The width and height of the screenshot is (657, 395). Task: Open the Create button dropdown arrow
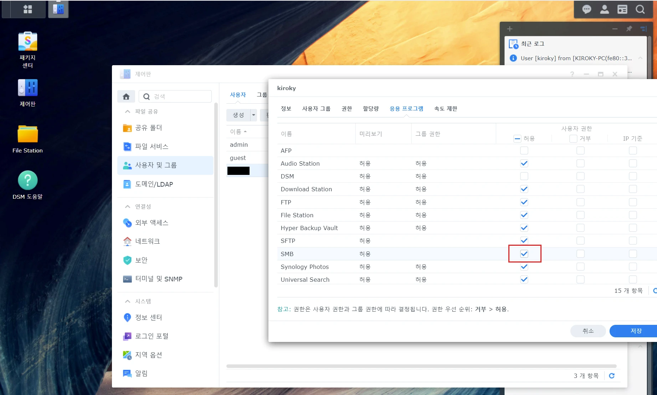(x=253, y=115)
